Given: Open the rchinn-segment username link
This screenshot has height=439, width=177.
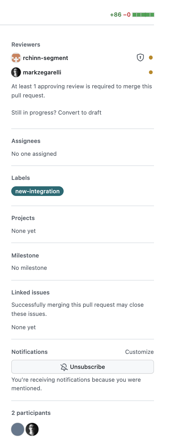Looking at the screenshot, I should click(45, 58).
